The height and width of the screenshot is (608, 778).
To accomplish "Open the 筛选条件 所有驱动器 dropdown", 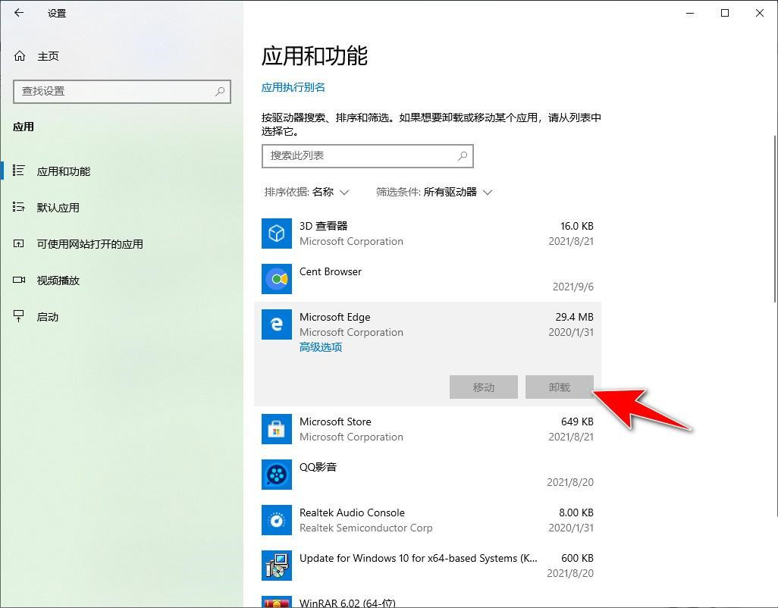I will click(x=434, y=192).
